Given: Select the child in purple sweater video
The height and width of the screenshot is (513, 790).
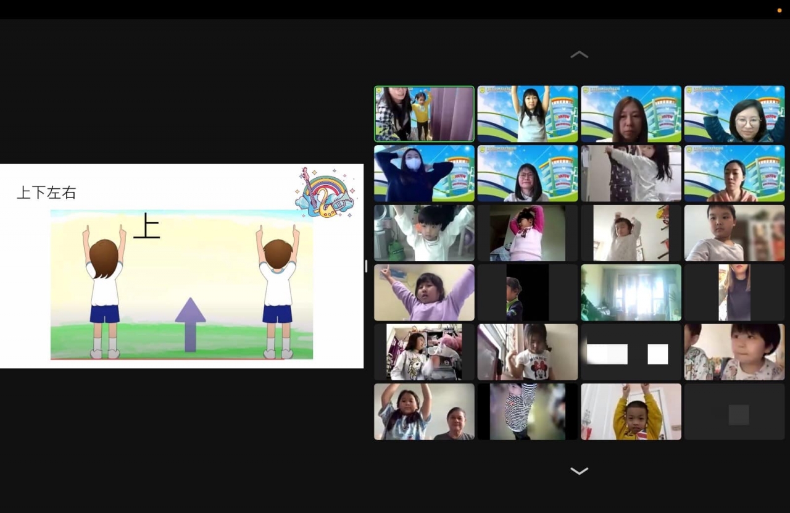Looking at the screenshot, I should tap(424, 293).
